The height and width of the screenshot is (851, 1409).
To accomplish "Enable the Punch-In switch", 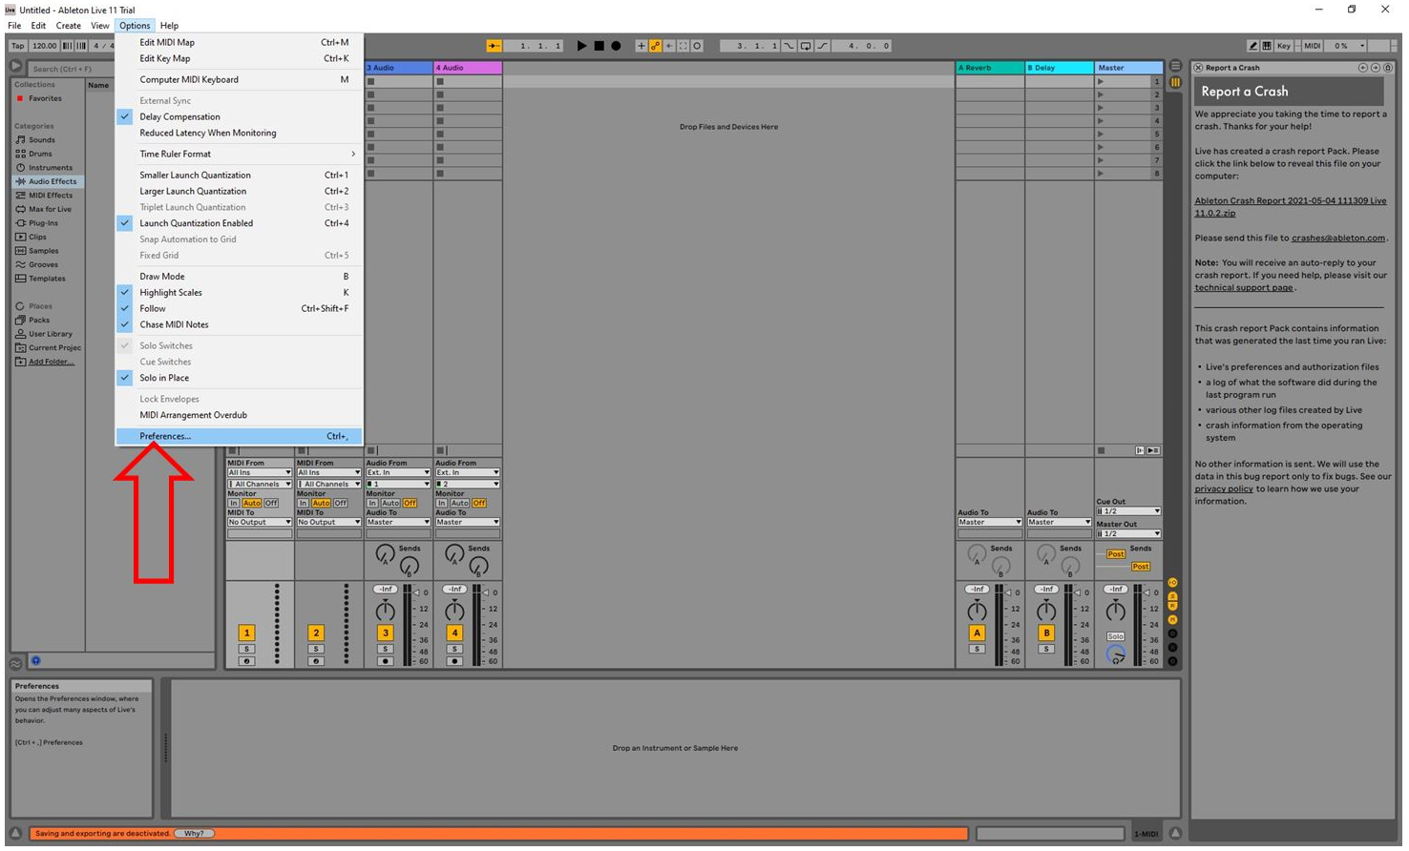I will pyautogui.click(x=789, y=46).
